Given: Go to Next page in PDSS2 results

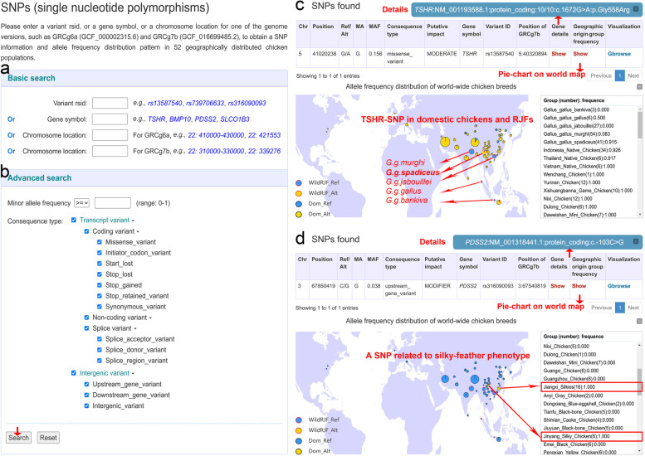Looking at the screenshot, I should tap(633, 308).
